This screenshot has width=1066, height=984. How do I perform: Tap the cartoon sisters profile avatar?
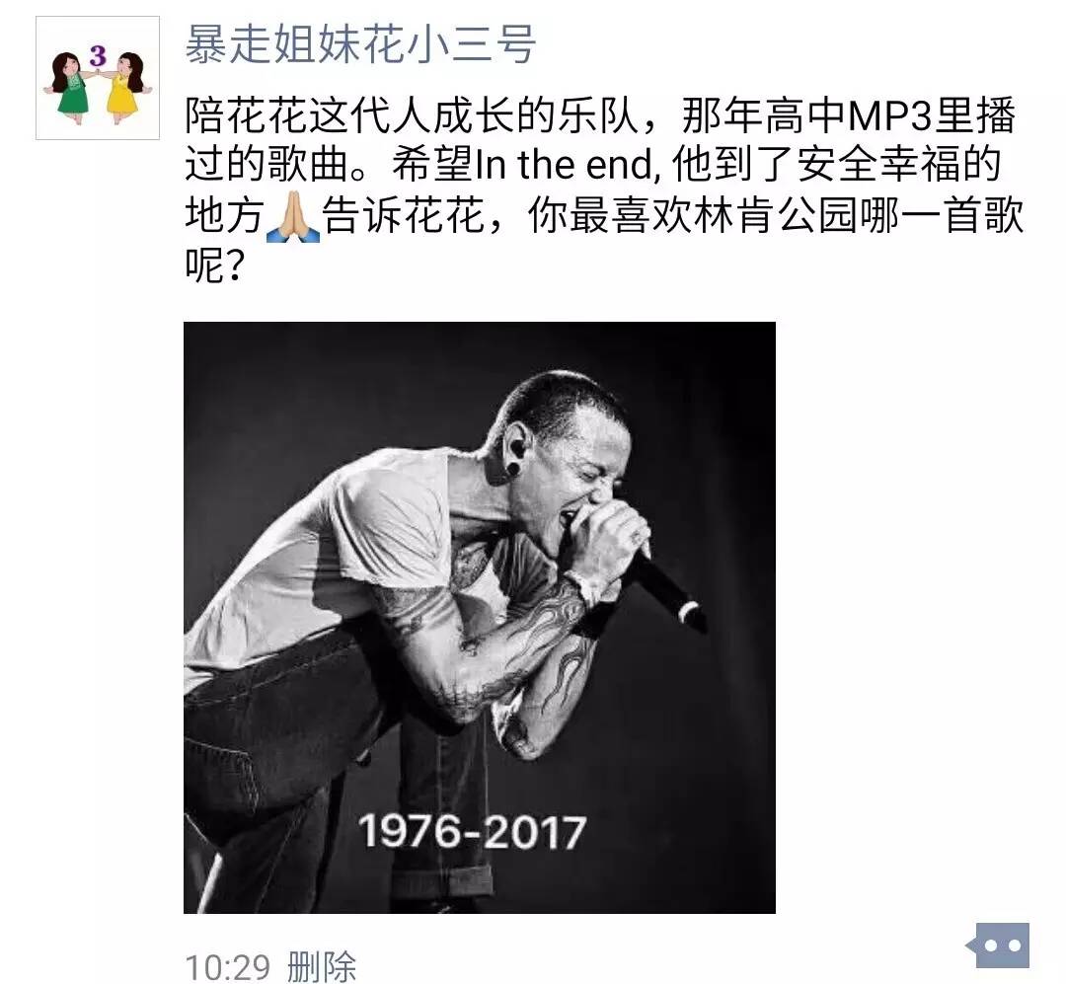(97, 78)
